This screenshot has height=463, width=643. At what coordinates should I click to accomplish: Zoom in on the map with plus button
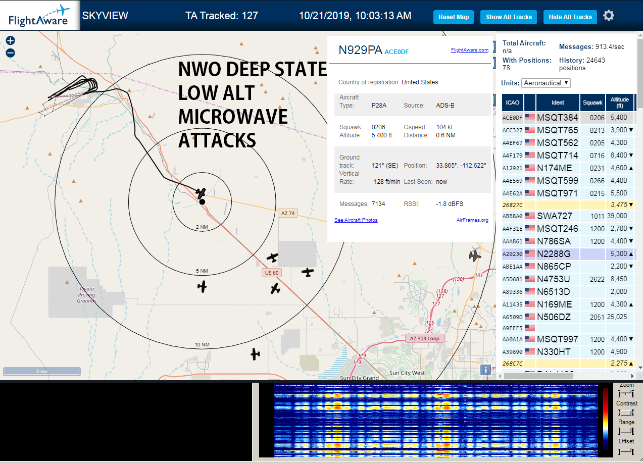click(11, 41)
